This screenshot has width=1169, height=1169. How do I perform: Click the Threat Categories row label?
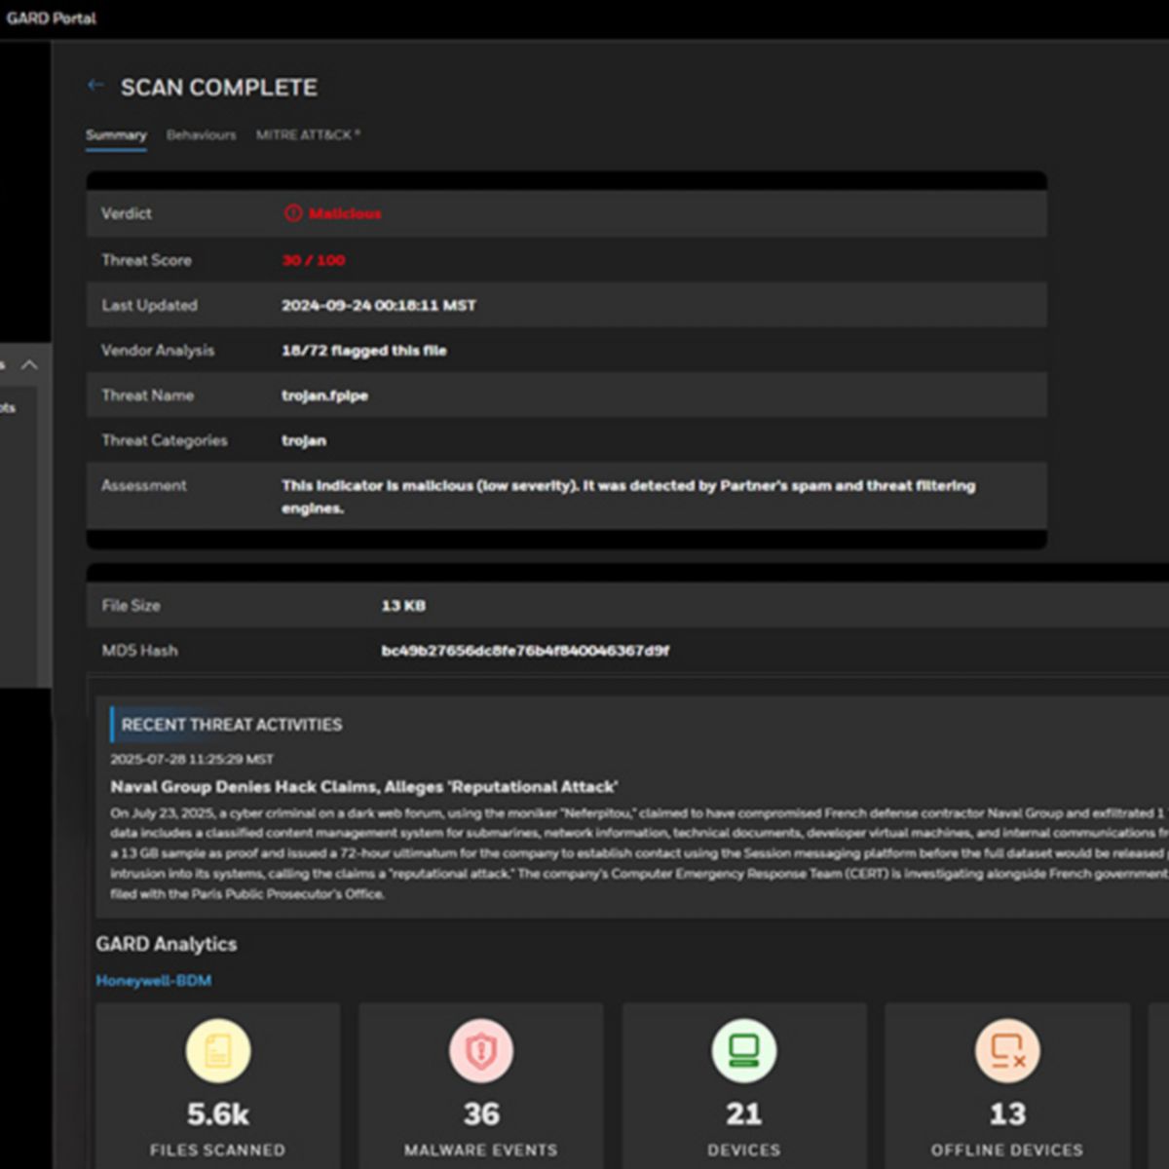point(165,440)
